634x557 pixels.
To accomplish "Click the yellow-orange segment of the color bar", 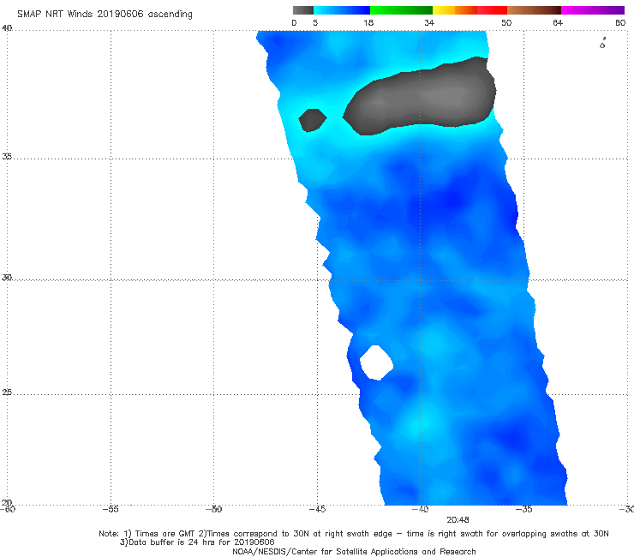I will 454,10.
